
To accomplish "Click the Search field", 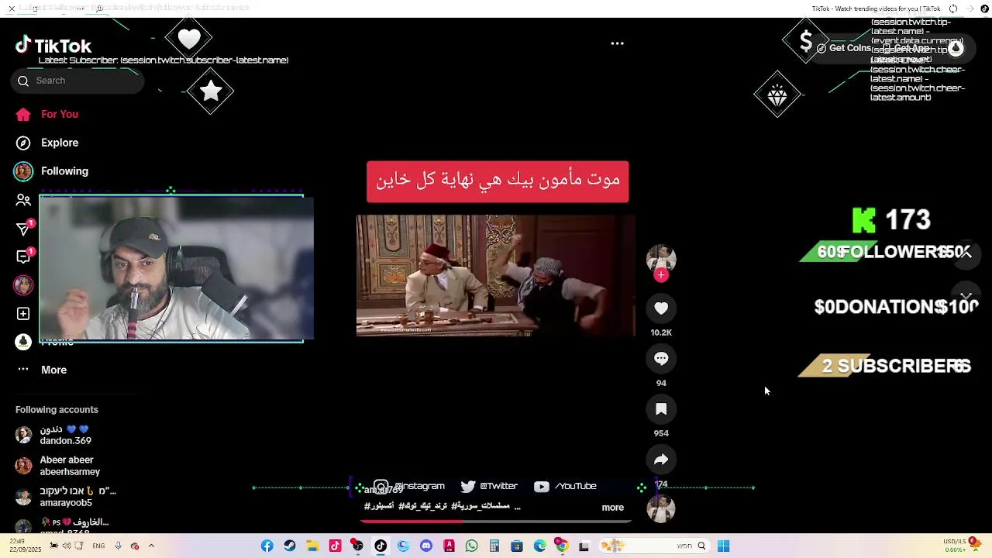I will point(77,81).
